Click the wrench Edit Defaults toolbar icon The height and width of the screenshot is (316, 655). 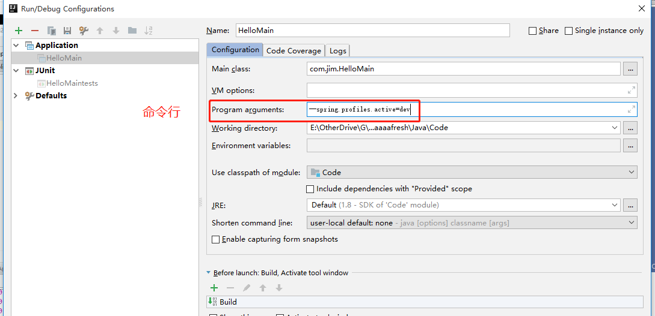[x=84, y=31]
